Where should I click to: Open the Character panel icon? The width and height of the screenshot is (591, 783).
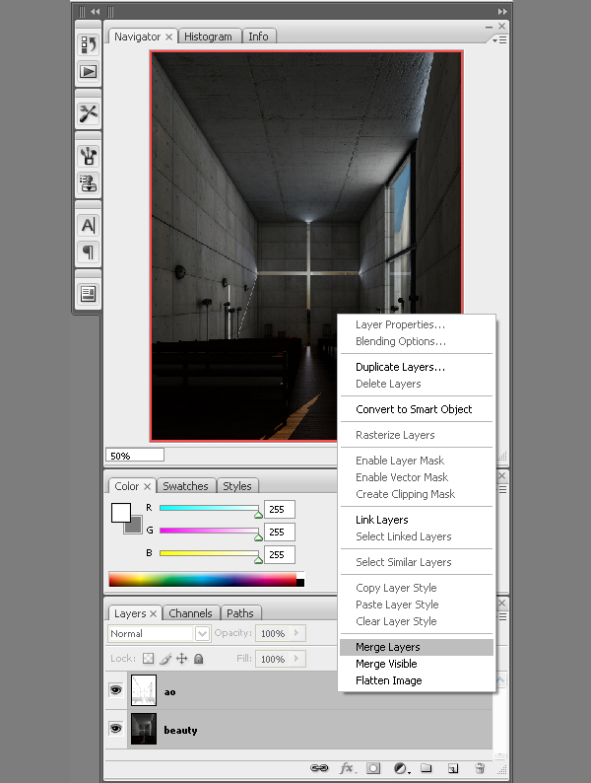pyautogui.click(x=88, y=225)
